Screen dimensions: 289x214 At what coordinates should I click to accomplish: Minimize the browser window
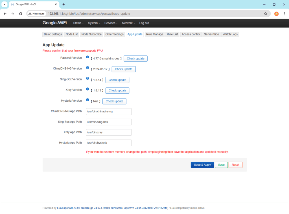(264, 4)
